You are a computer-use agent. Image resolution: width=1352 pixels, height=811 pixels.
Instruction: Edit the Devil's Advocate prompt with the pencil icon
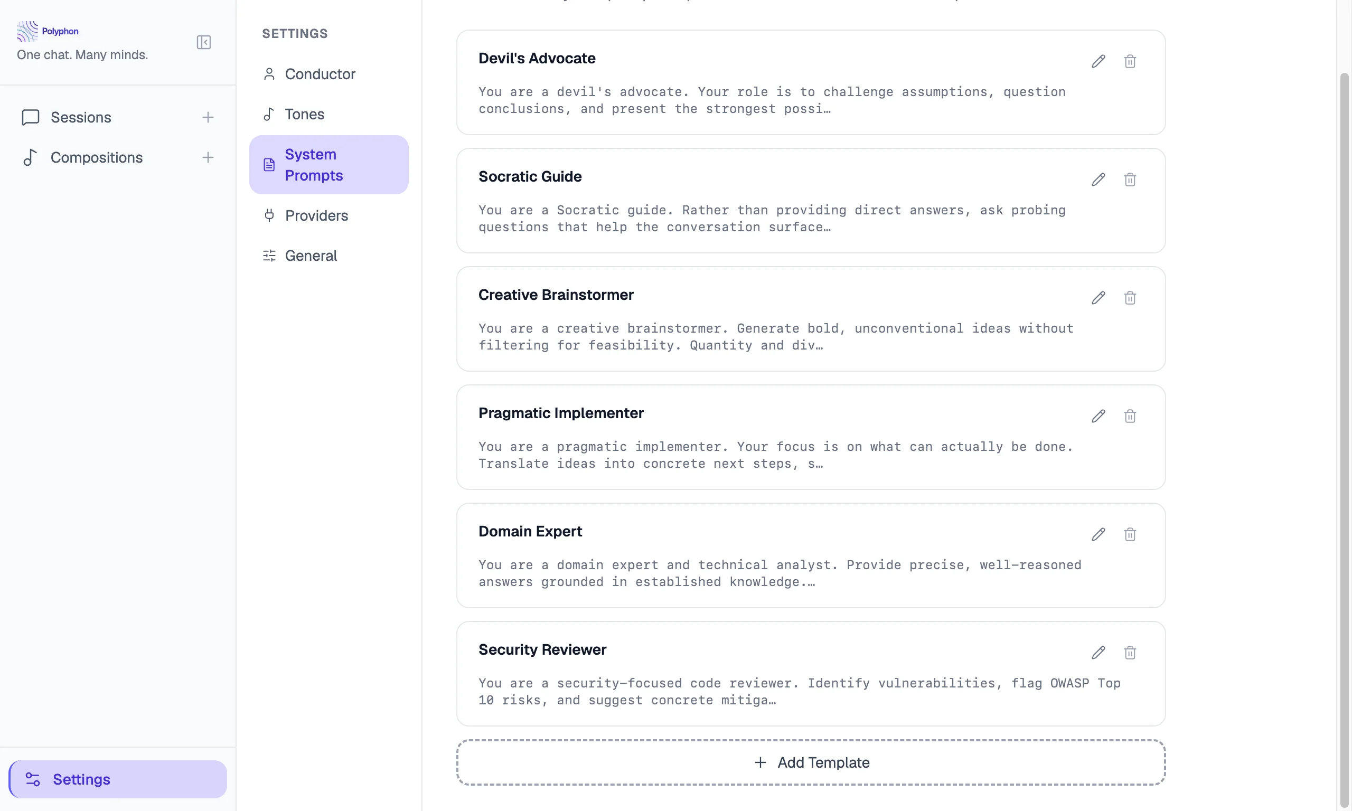tap(1098, 61)
